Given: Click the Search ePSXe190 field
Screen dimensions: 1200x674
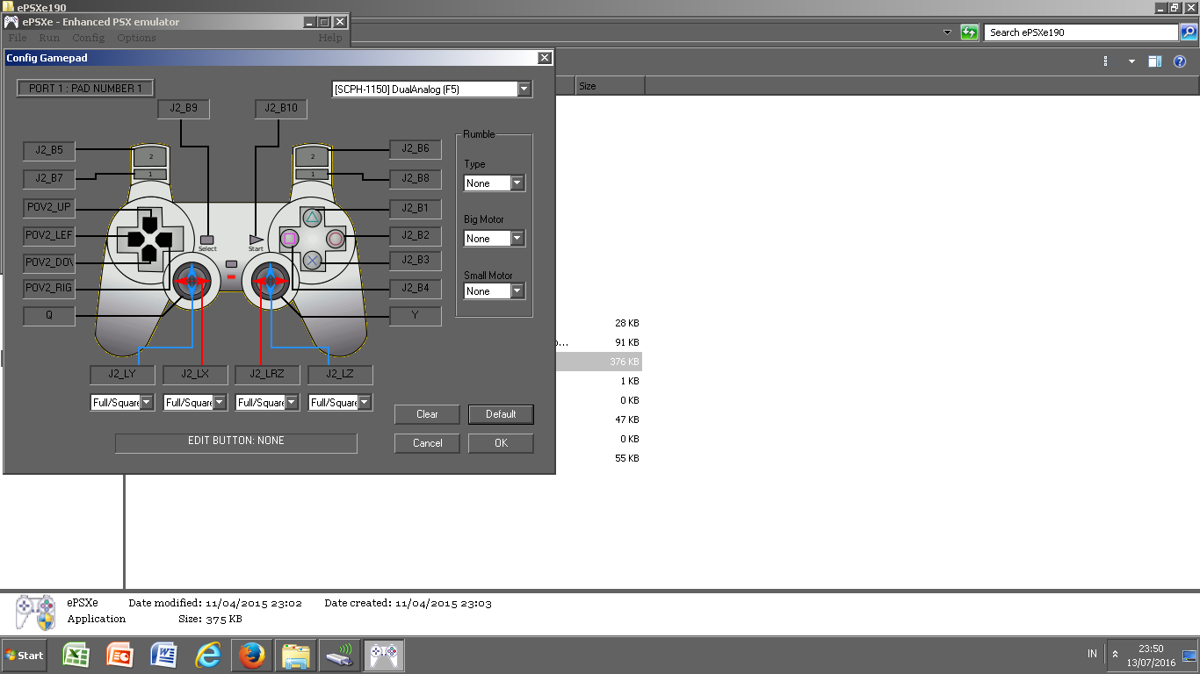Looking at the screenshot, I should (1081, 32).
